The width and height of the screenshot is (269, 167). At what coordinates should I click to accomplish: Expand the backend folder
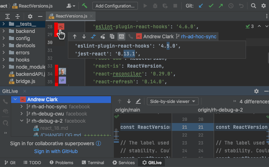pos(4,31)
